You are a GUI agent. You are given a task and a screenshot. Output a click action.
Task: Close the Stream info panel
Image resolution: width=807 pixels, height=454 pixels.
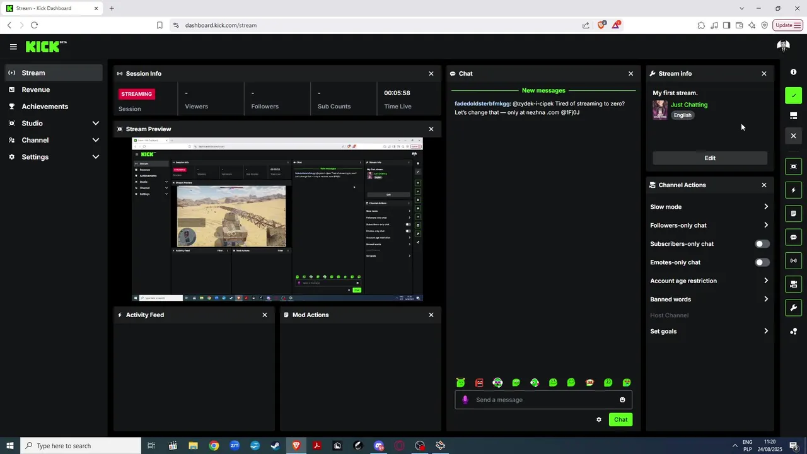(x=764, y=74)
